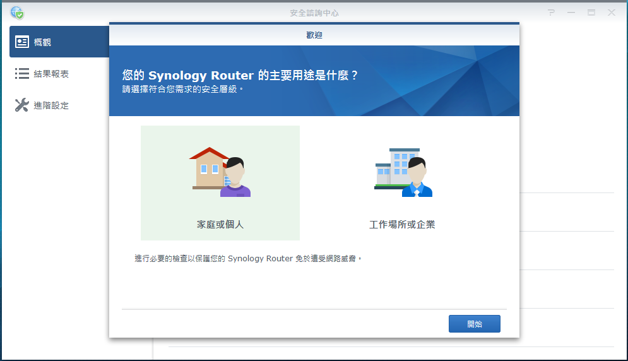Viewport: 628px width, 361px height.
Task: Click the 工作場所或企業 label text
Action: (402, 225)
